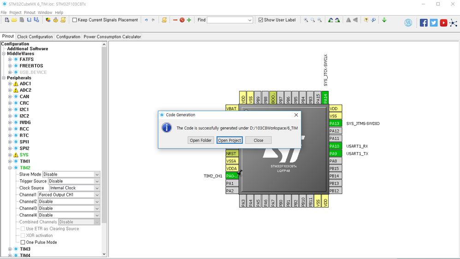This screenshot has height=259, width=460.
Task: Open the Trigger Source dropdown
Action: click(x=97, y=181)
